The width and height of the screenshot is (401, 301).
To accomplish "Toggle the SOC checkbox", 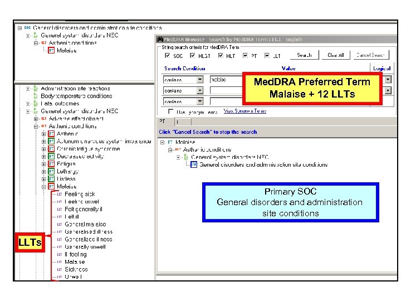I will pyautogui.click(x=168, y=56).
